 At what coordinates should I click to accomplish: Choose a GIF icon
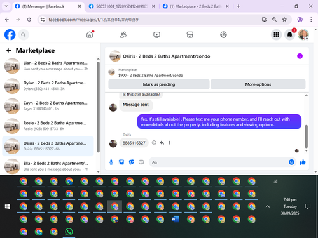(x=141, y=162)
